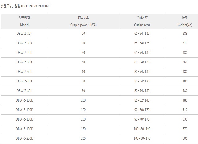Select the DBW-Z-200K model cell
Viewport: 198px width, 144px height.
(24, 138)
